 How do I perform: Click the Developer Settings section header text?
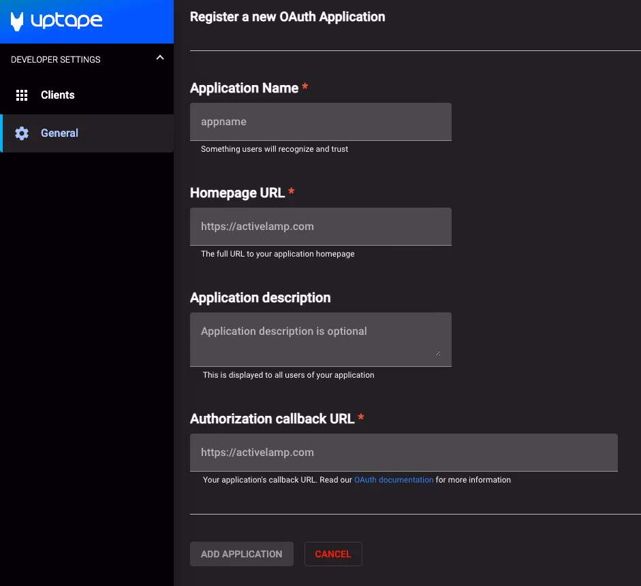[56, 60]
